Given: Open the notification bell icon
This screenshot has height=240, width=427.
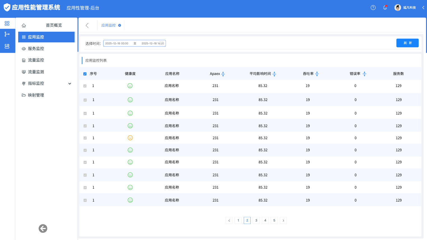Looking at the screenshot, I should coord(385,8).
